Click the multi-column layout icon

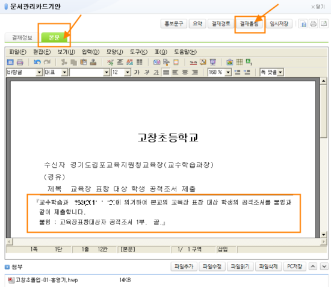pos(140,62)
